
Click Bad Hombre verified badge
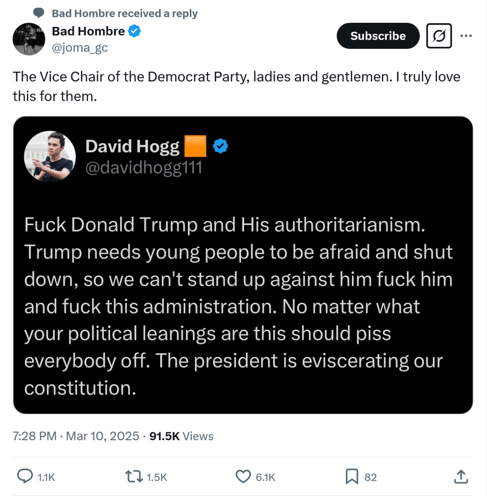point(134,31)
